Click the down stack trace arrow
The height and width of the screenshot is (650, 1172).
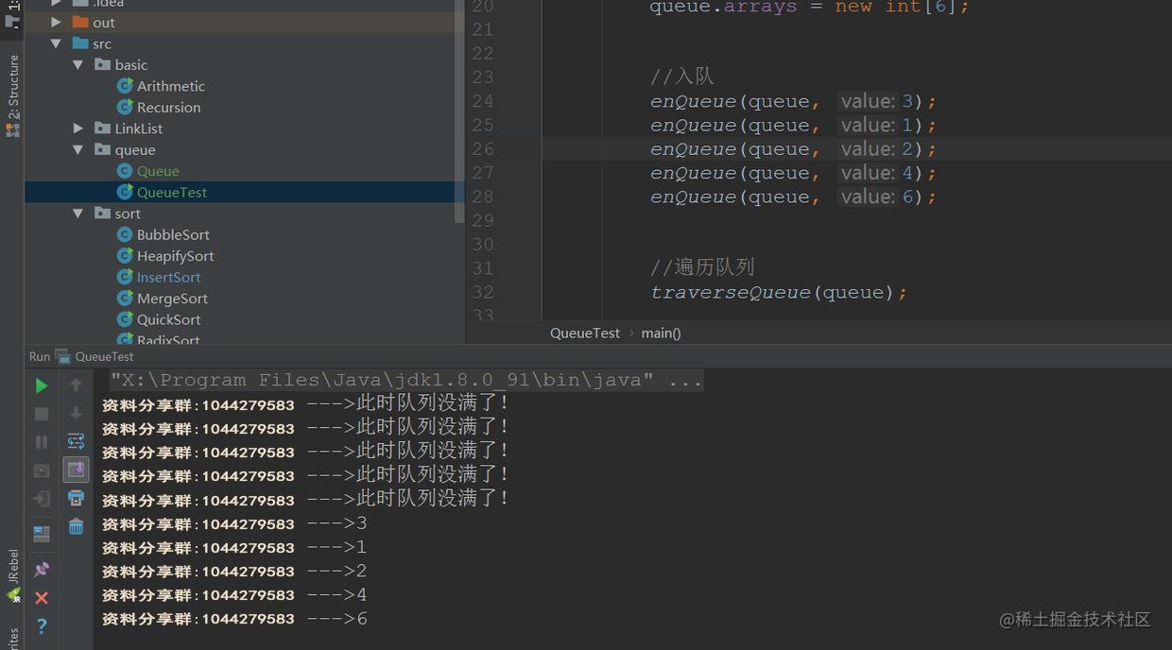click(77, 414)
